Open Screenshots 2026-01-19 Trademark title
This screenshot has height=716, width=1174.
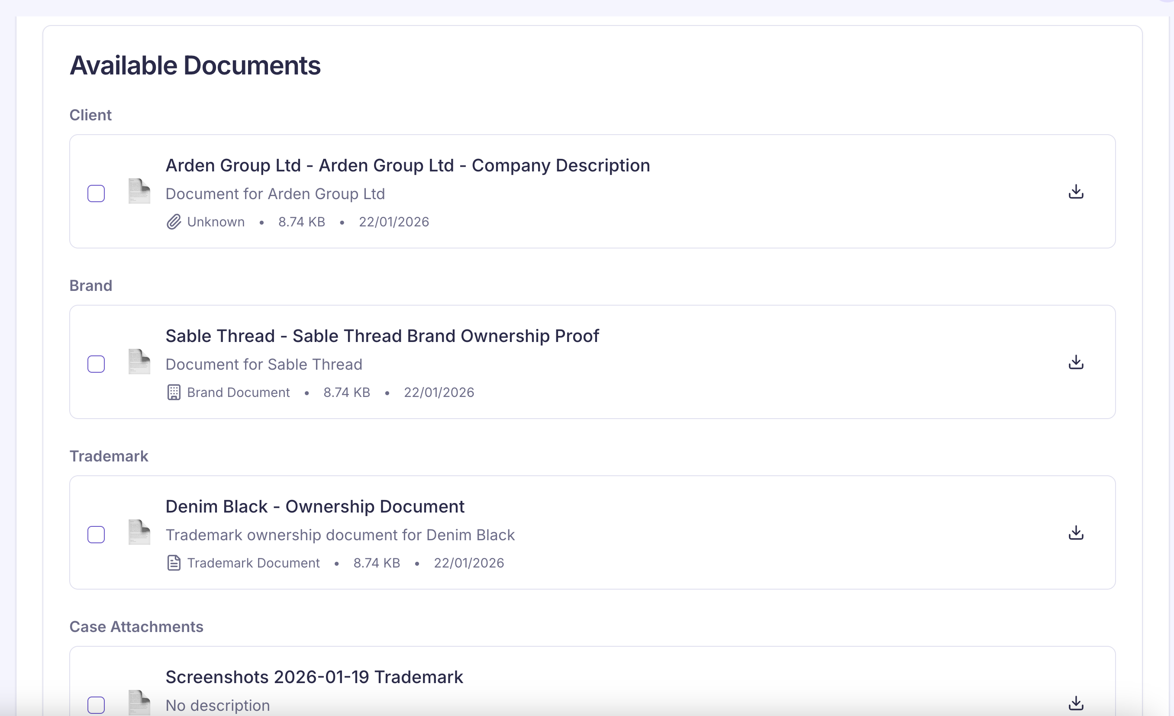tap(314, 677)
